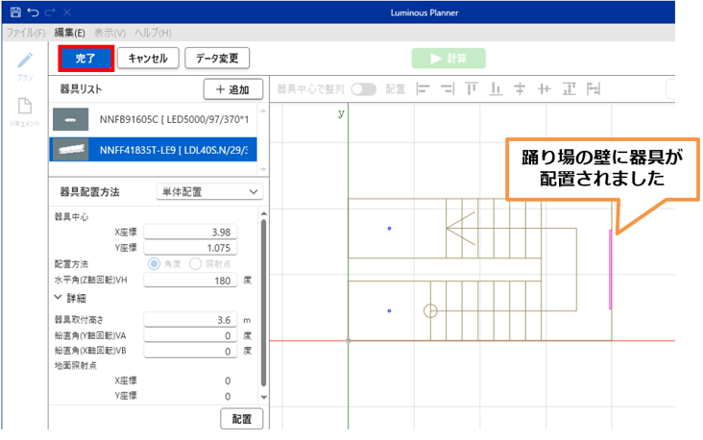Viewport: 703px width, 440px height.
Task: Select the NNFB91605C fixture in list
Action: 154,119
